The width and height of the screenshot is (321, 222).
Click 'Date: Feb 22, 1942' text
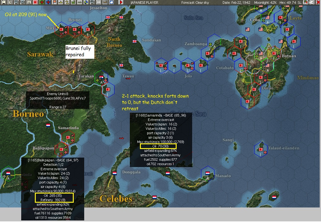(236, 3)
